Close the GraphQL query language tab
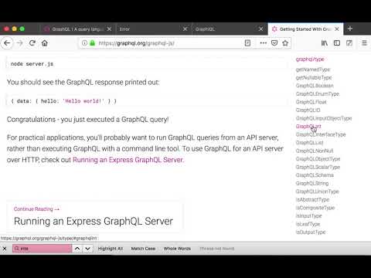 point(109,29)
